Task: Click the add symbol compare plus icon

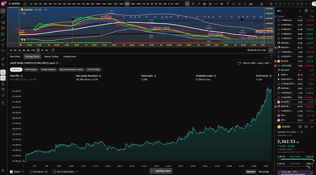Action: pos(25,4)
